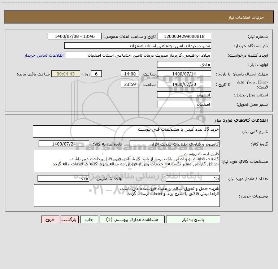Click the label تاریخ نیاز به کالا
The width and height of the screenshot is (278, 269).
pos(107,144)
